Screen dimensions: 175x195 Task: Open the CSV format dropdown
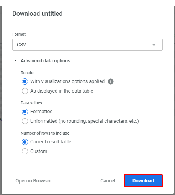click(87, 45)
